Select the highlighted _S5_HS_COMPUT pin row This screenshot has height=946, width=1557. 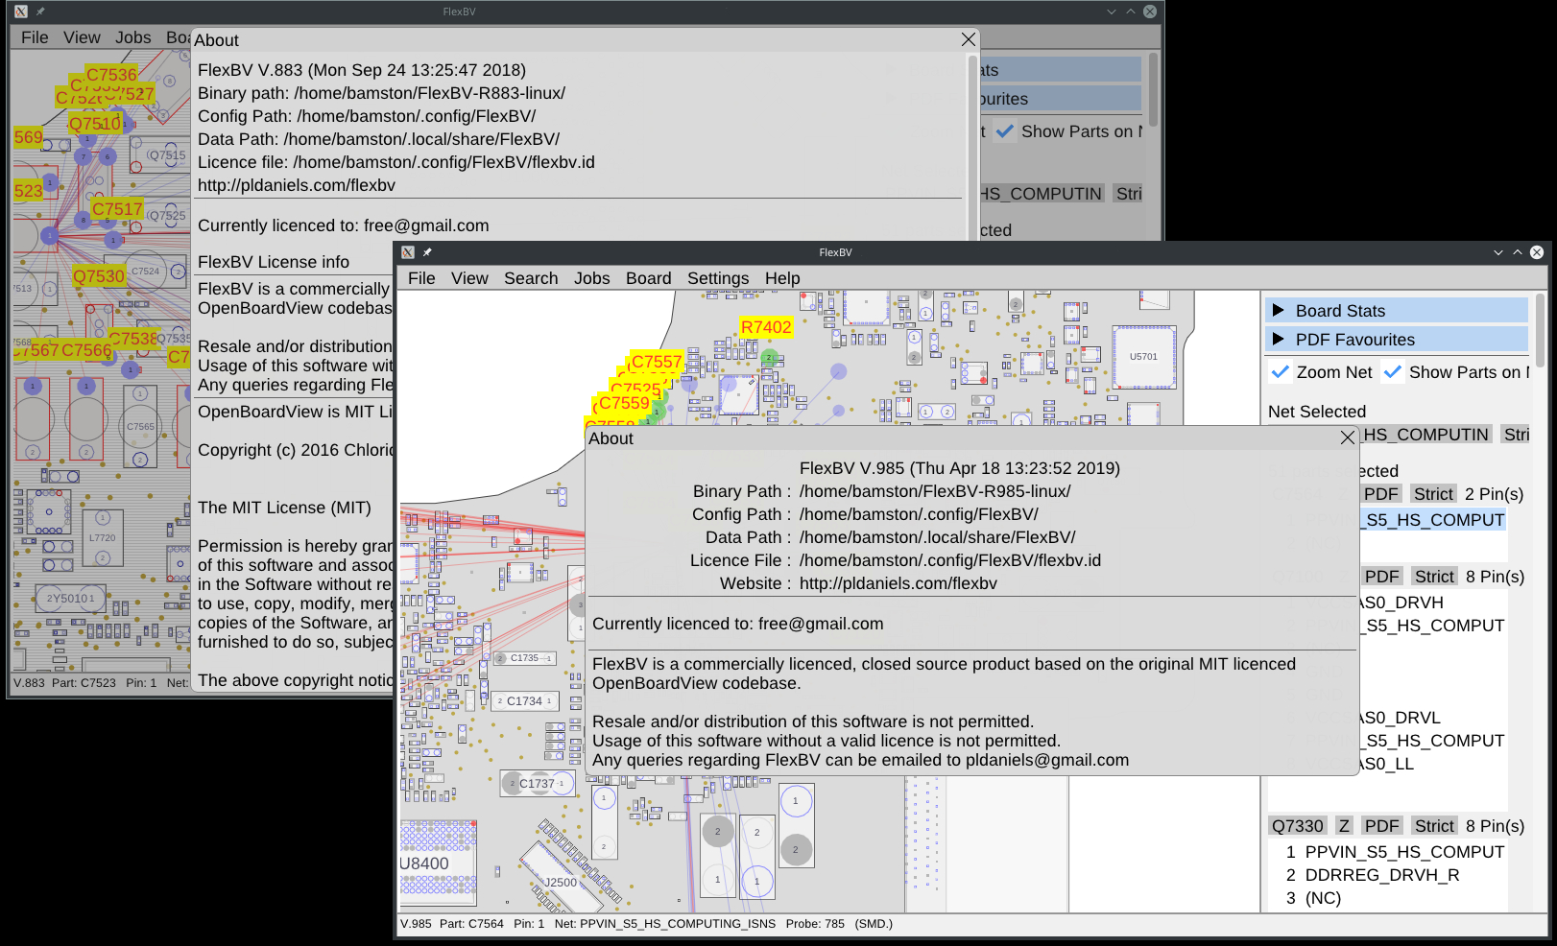[x=1433, y=520]
